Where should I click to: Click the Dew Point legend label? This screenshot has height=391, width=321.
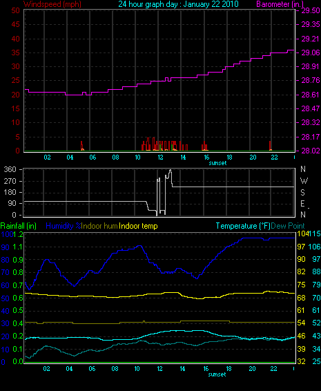pyautogui.click(x=288, y=226)
